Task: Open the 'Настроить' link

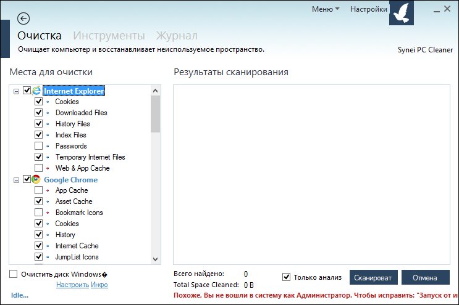Action: (73, 285)
